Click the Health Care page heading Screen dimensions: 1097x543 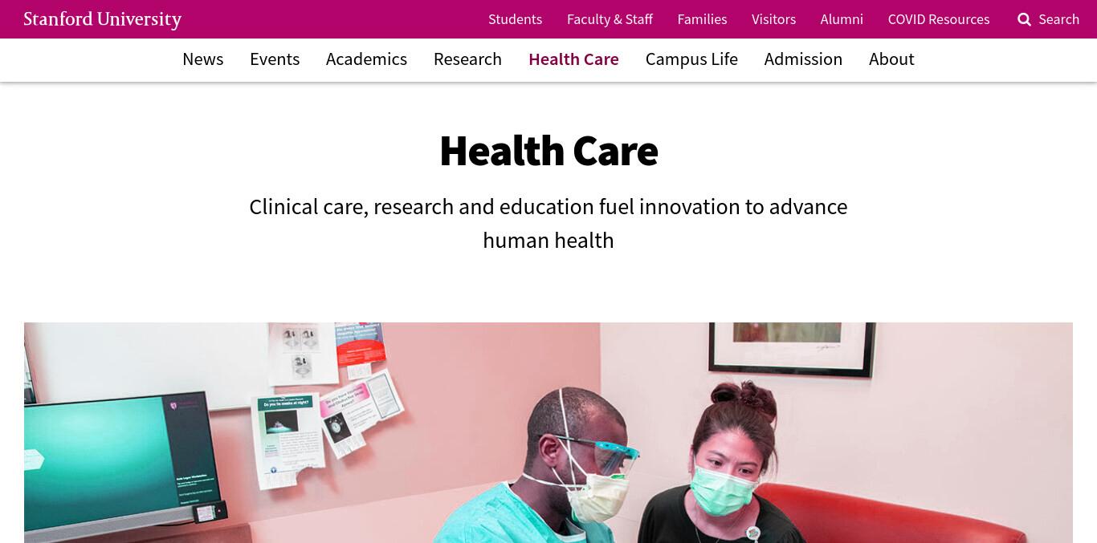tap(548, 150)
